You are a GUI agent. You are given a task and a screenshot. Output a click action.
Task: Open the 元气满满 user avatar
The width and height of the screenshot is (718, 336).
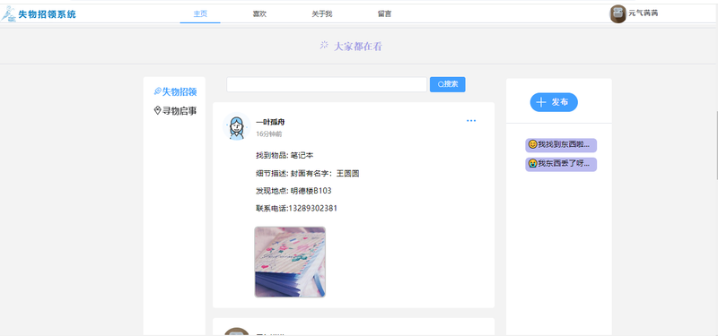[x=617, y=14]
